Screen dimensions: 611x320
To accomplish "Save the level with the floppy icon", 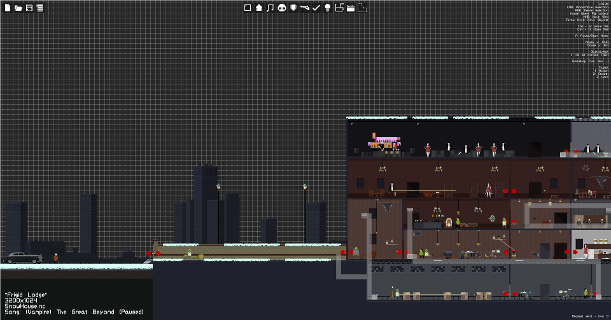I will pos(29,8).
